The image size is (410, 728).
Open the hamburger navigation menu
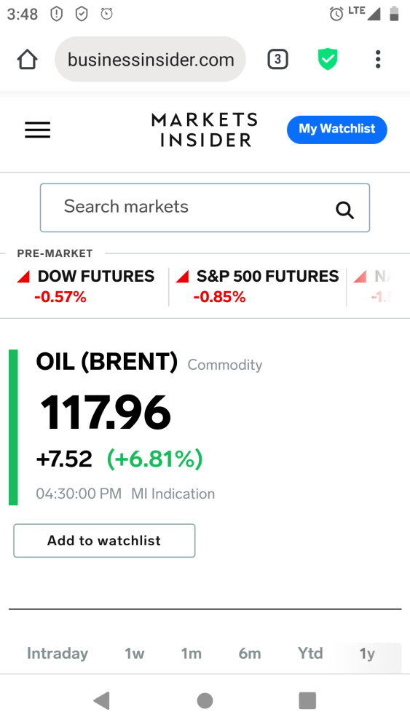[x=38, y=130]
